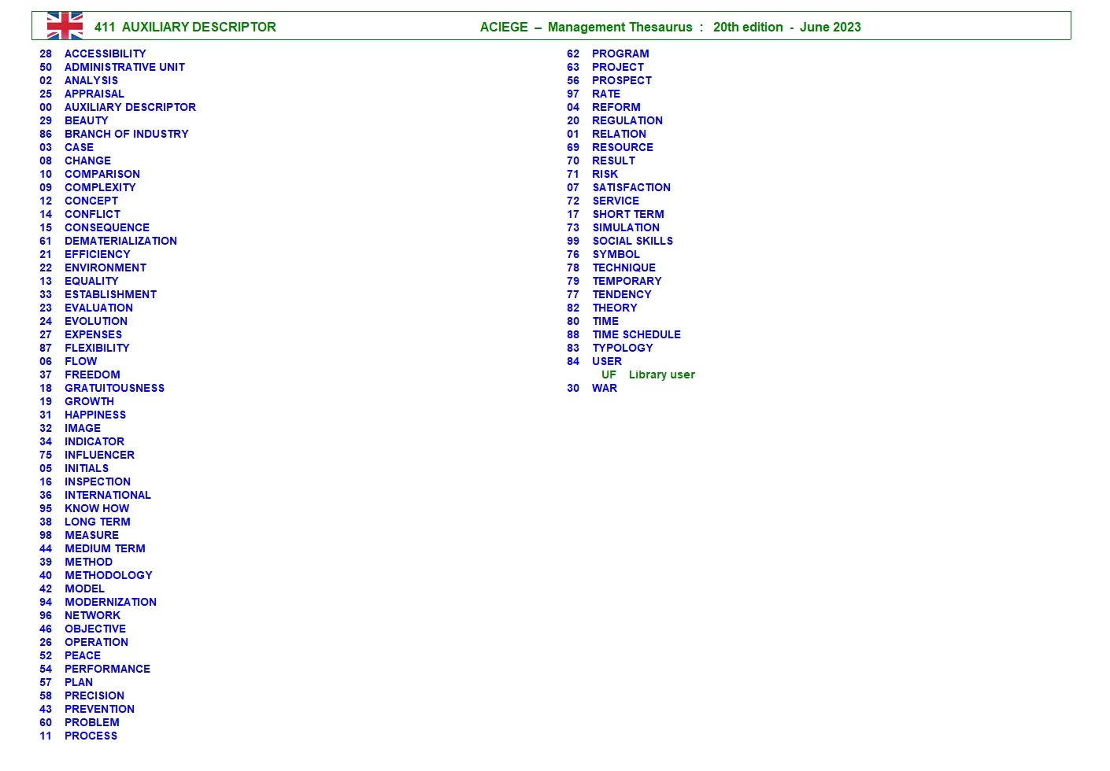
Task: Click the Library user synonym
Action: tap(661, 374)
